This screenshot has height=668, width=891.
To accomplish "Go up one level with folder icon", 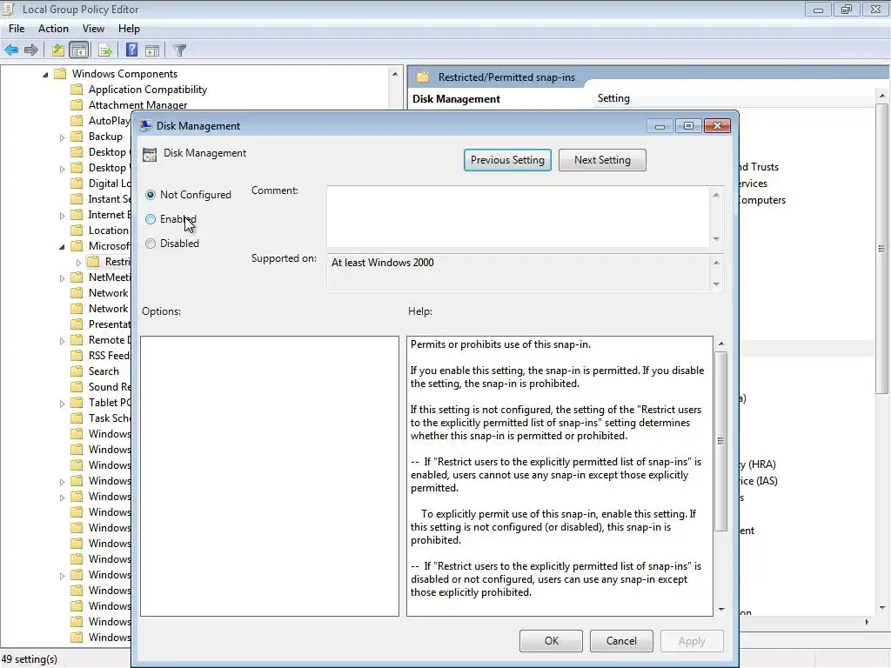I will coord(58,50).
